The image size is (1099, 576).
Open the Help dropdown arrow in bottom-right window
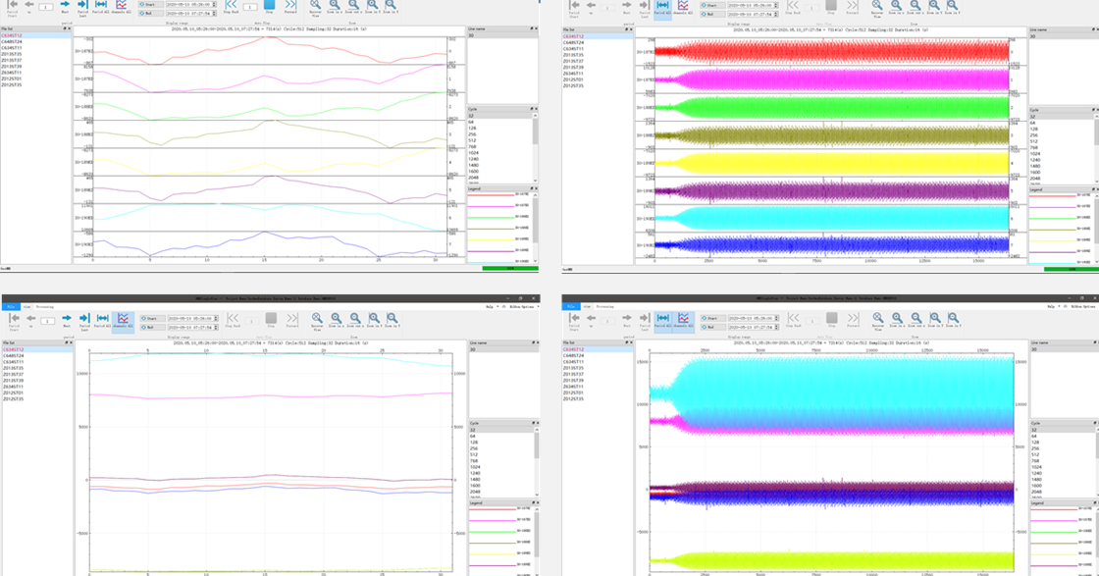(1058, 307)
